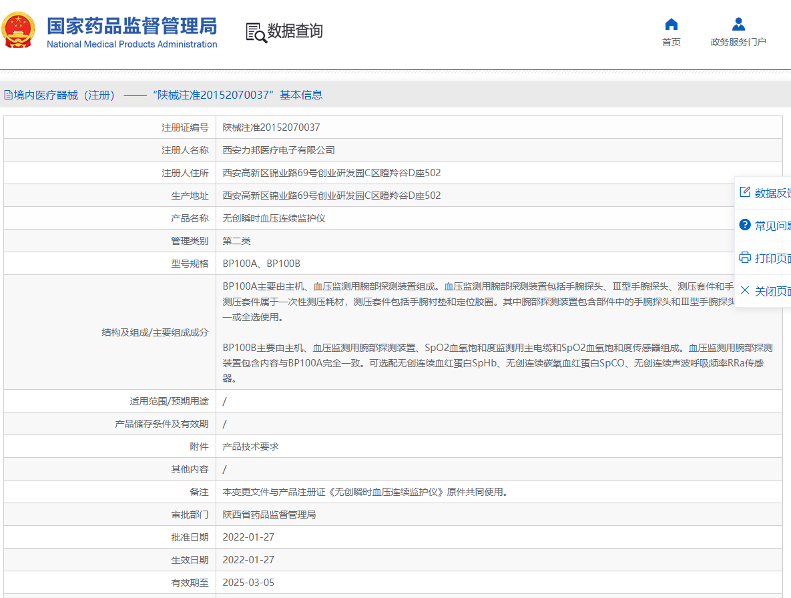Click 生效日期 value 2022-01-27

point(248,560)
